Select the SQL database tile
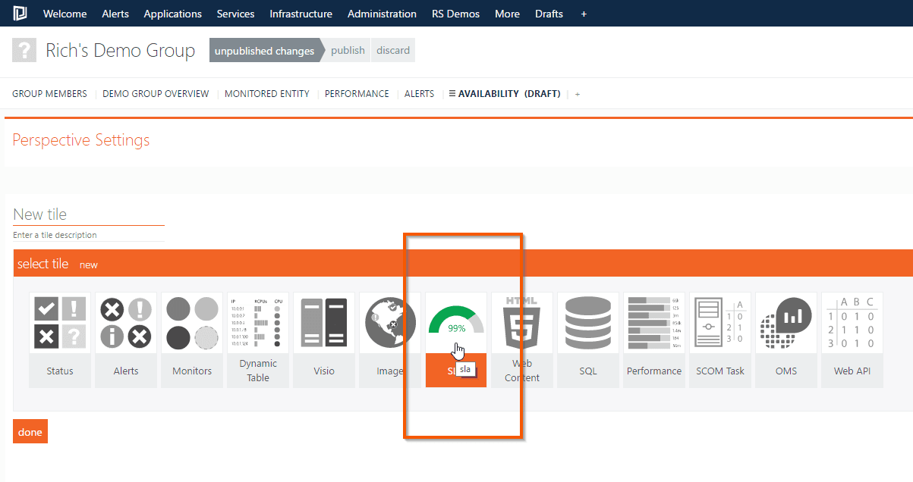This screenshot has width=913, height=482. click(587, 323)
